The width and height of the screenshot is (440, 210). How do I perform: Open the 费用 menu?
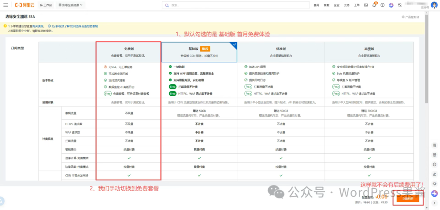tap(317, 5)
